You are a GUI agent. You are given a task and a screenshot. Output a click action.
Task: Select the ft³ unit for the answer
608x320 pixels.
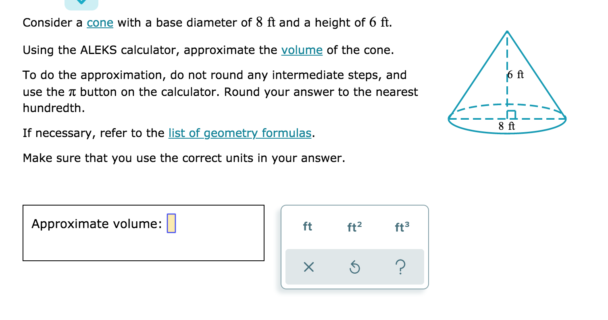click(x=401, y=227)
